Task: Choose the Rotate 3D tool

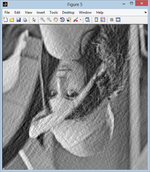Action: [x=62, y=20]
